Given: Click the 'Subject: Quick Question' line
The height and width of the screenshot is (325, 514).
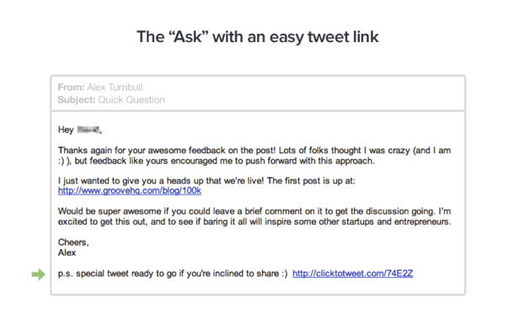Looking at the screenshot, I should point(111,99).
